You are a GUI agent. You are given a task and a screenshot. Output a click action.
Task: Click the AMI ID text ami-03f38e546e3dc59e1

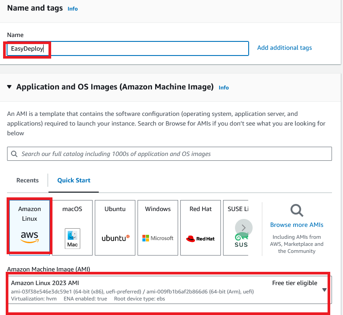tap(41, 292)
